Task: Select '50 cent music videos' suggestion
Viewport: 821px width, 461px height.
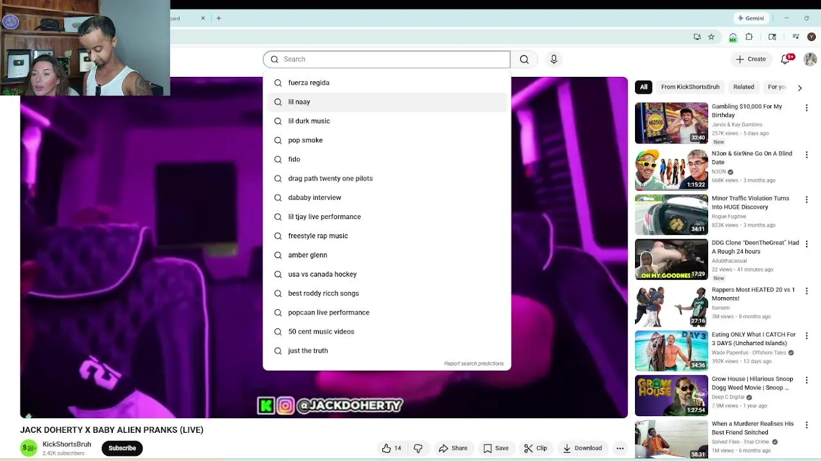Action: click(x=387, y=332)
